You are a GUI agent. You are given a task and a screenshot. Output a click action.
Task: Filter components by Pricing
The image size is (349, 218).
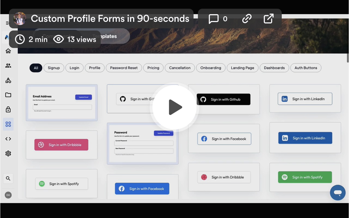(x=153, y=68)
